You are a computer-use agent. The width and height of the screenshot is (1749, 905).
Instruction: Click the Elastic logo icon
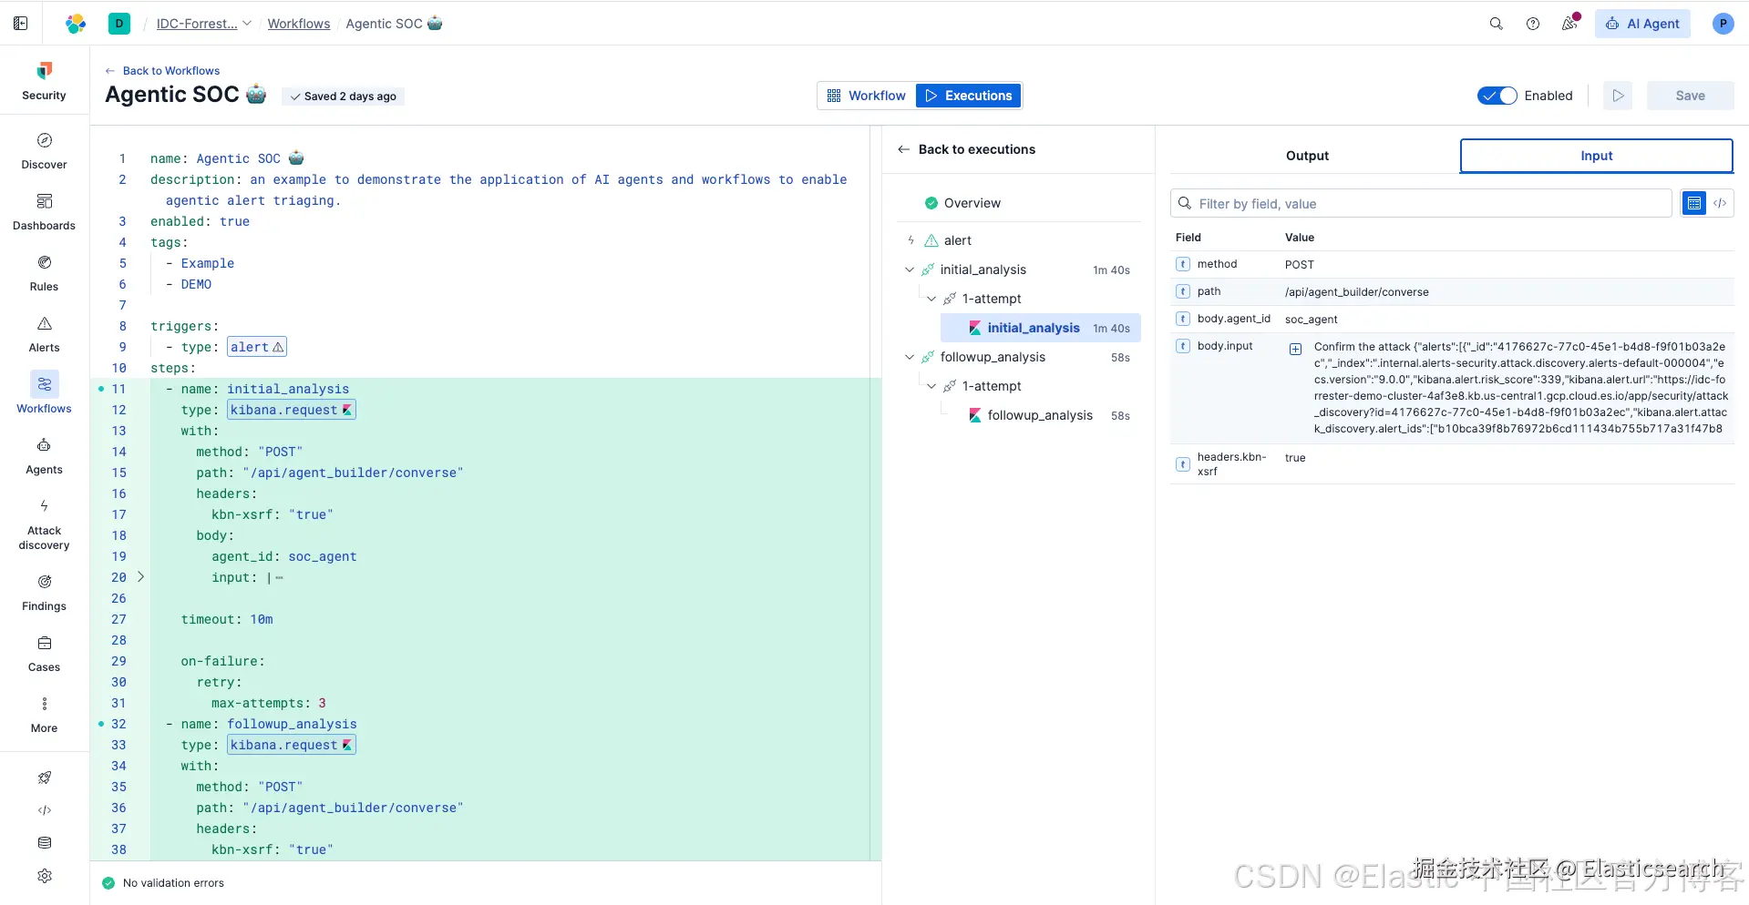(x=76, y=24)
